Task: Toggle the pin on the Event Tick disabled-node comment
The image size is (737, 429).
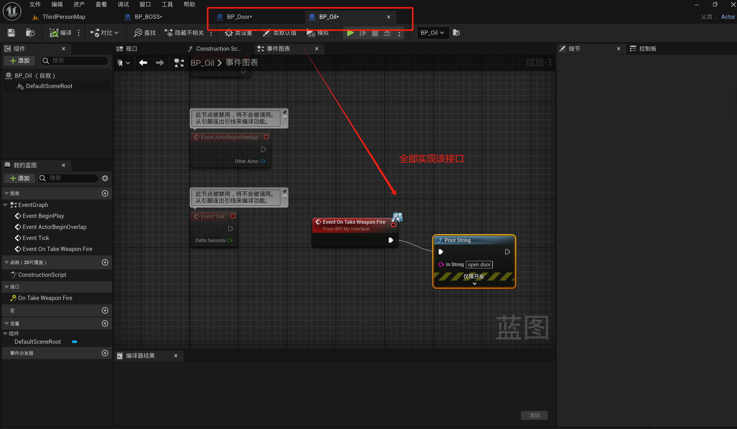Action: click(x=285, y=191)
